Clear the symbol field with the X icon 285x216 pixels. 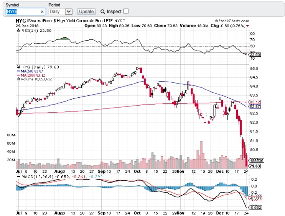42,12
